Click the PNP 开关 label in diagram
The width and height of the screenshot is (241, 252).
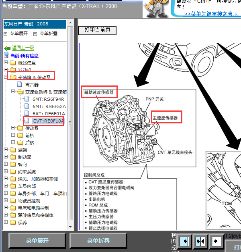tap(154, 99)
